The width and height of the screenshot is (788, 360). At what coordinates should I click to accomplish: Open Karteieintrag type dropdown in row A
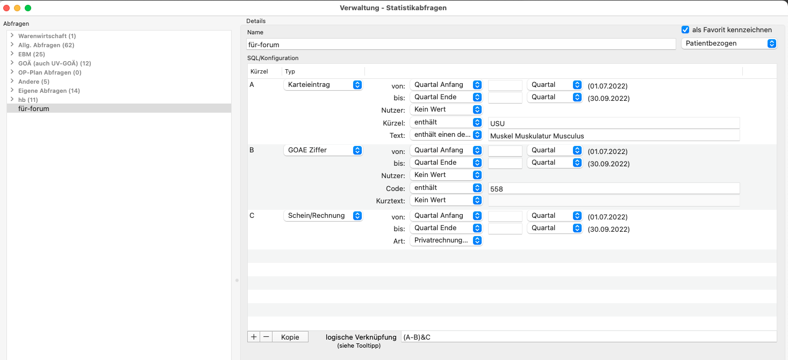[323, 85]
